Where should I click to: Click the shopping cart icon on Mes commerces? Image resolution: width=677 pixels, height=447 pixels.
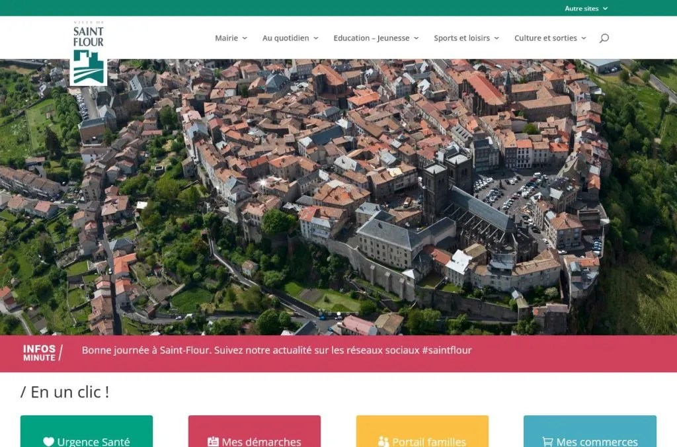pos(547,442)
